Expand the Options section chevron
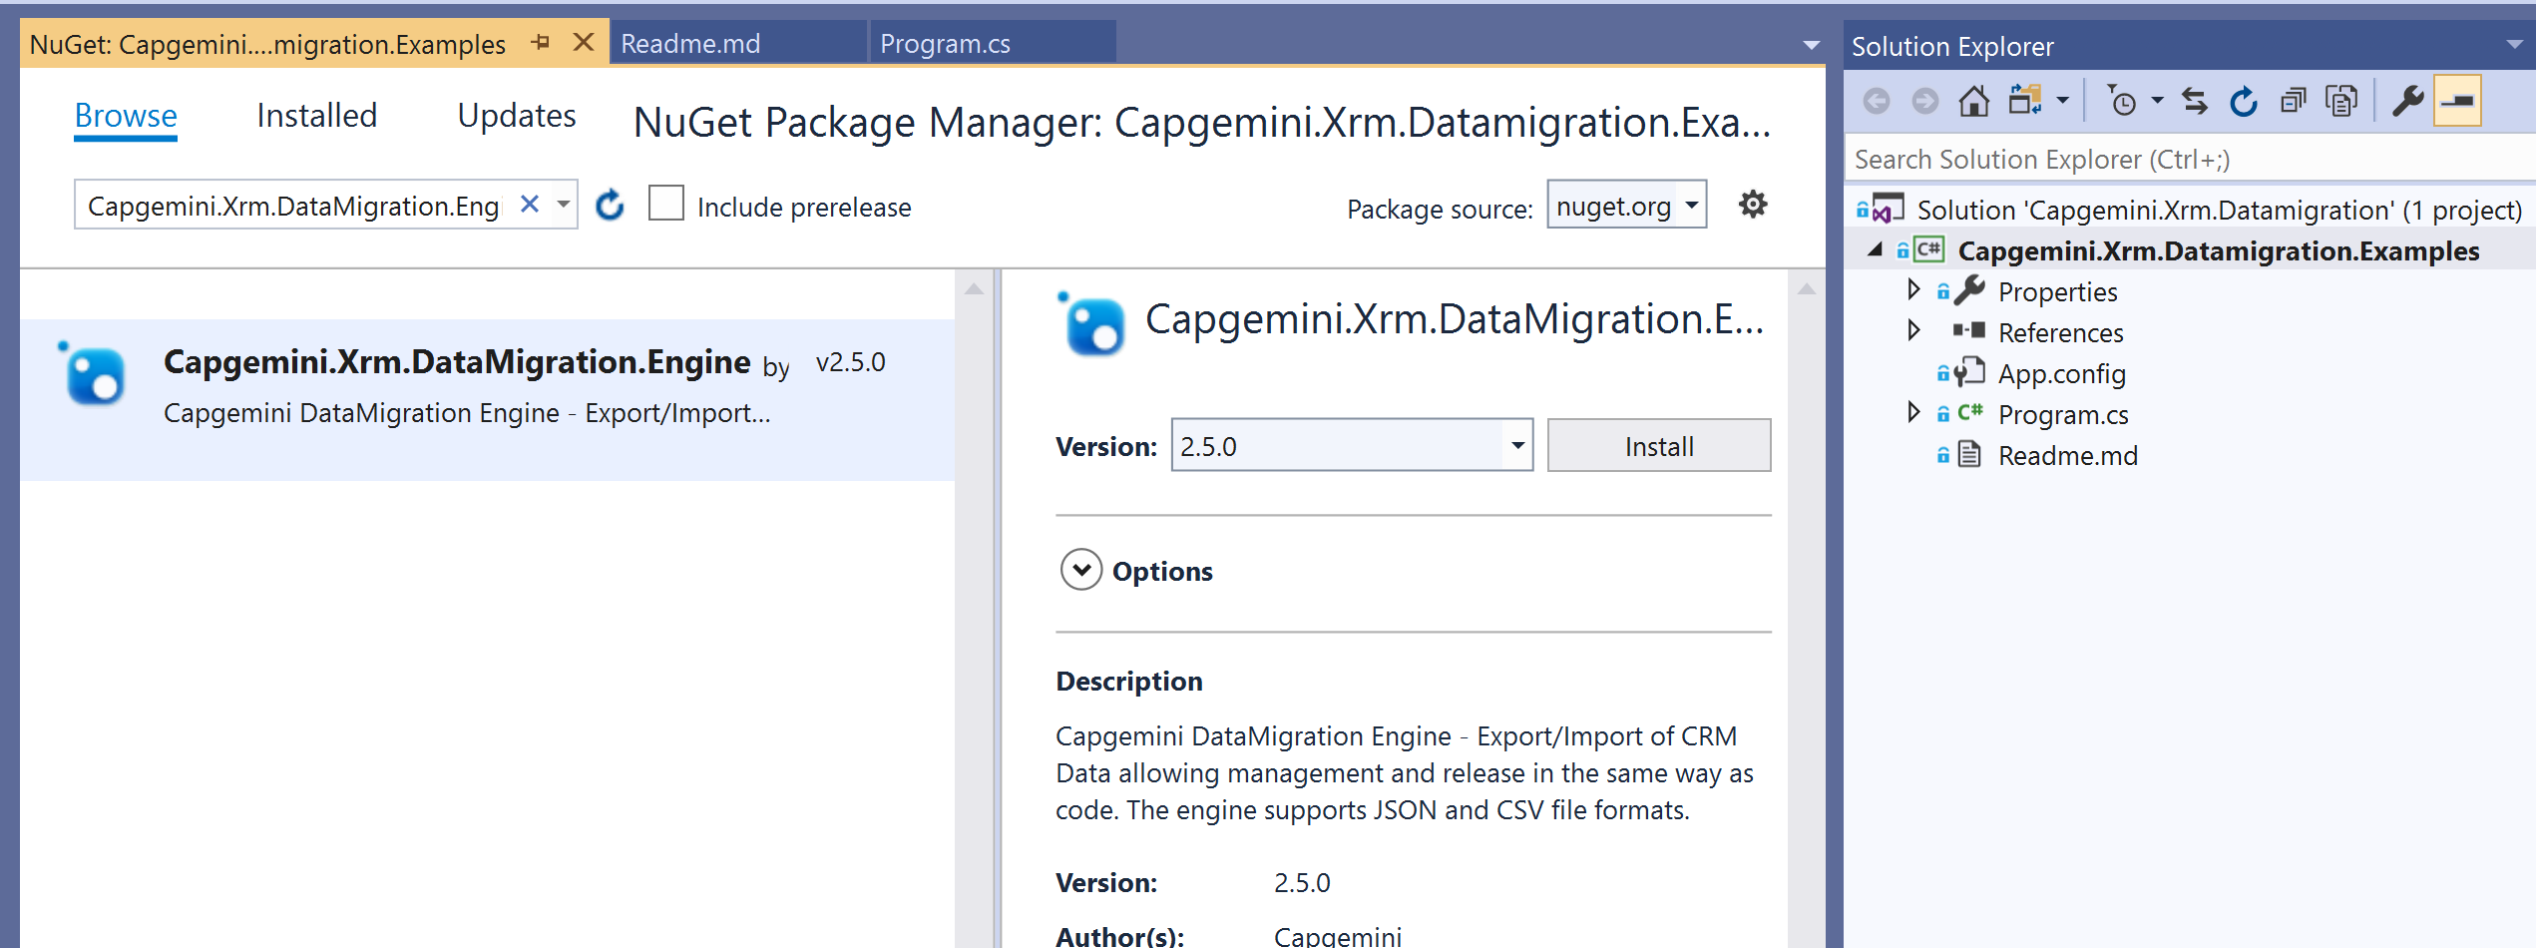Screen dimensions: 2536x948 click(1080, 570)
